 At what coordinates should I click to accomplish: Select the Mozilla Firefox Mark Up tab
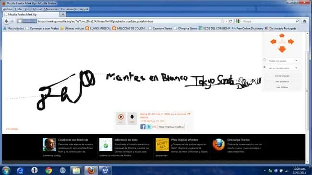point(31,14)
